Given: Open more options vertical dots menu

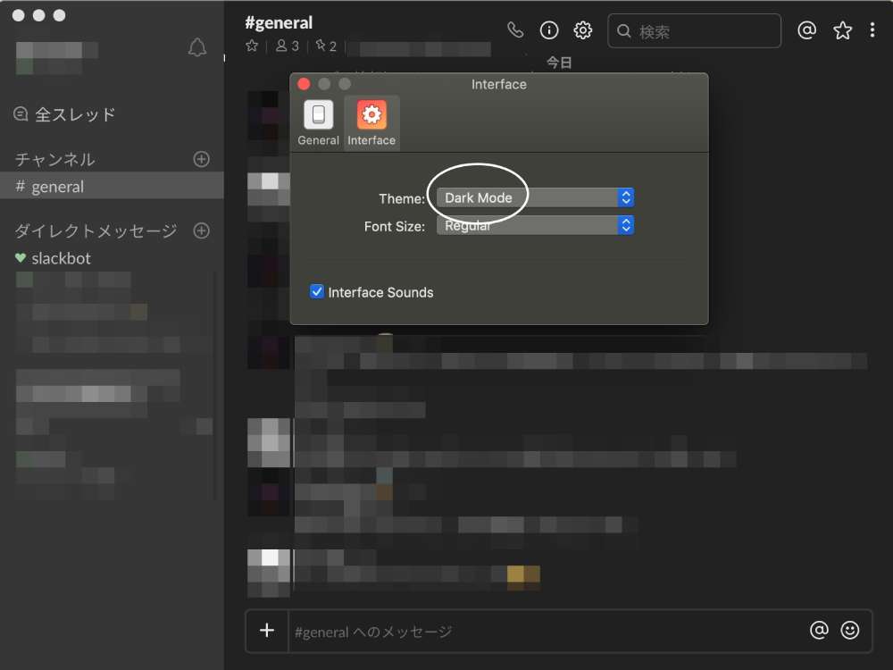Looking at the screenshot, I should pos(872,30).
